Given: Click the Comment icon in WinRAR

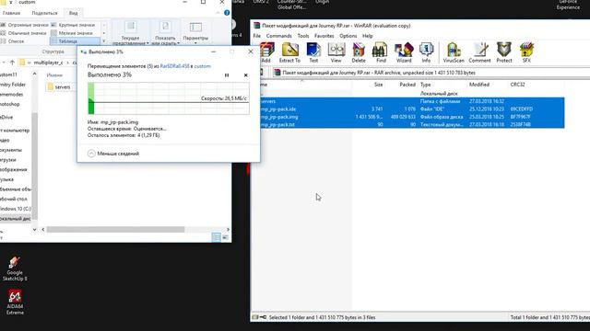Looking at the screenshot, I should pyautogui.click(x=479, y=52).
